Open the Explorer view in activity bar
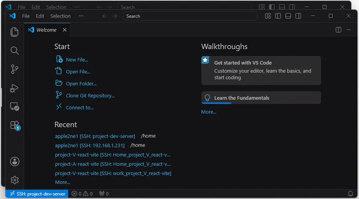The width and height of the screenshot is (359, 199). pos(15,32)
